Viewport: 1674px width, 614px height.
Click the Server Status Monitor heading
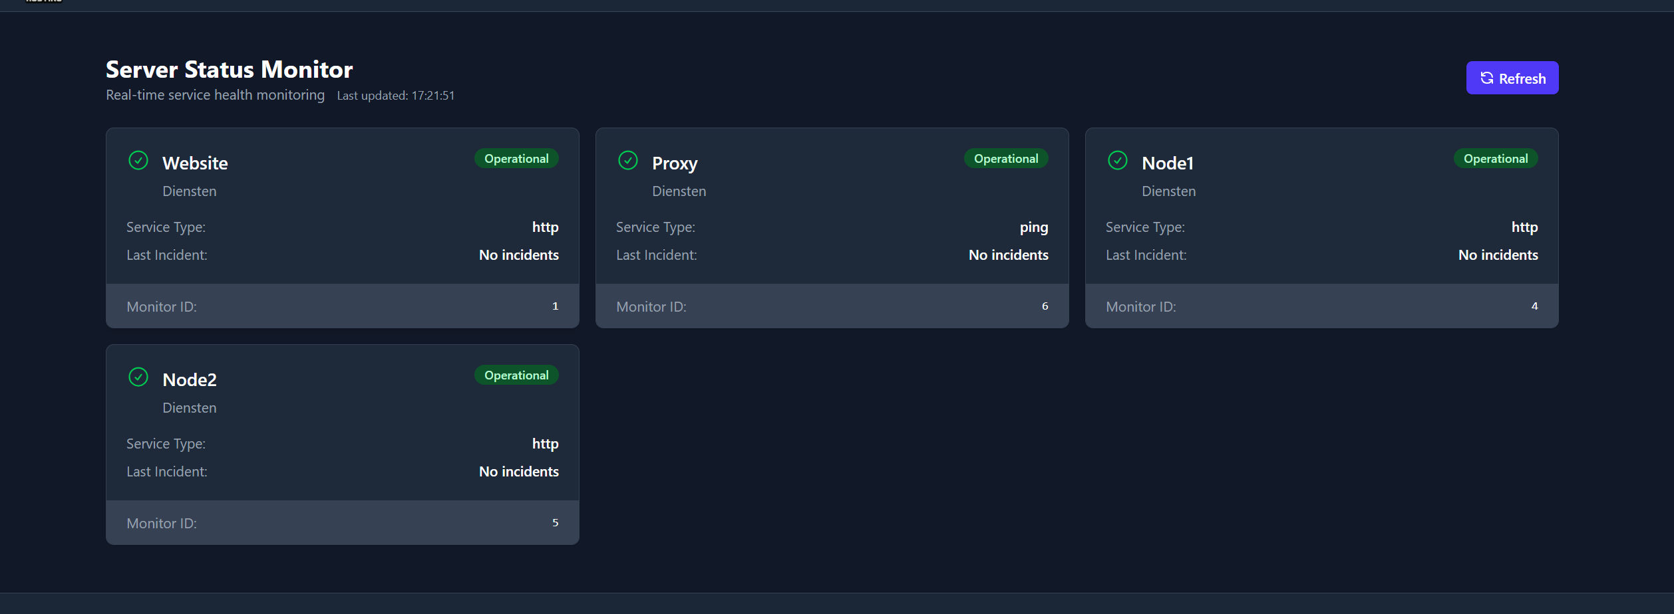click(229, 70)
